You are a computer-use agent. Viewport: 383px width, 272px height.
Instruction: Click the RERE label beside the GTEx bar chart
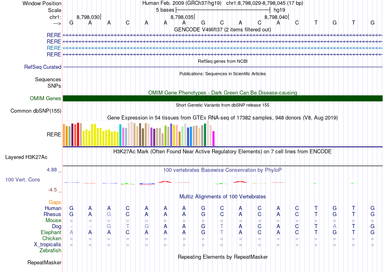click(x=54, y=135)
